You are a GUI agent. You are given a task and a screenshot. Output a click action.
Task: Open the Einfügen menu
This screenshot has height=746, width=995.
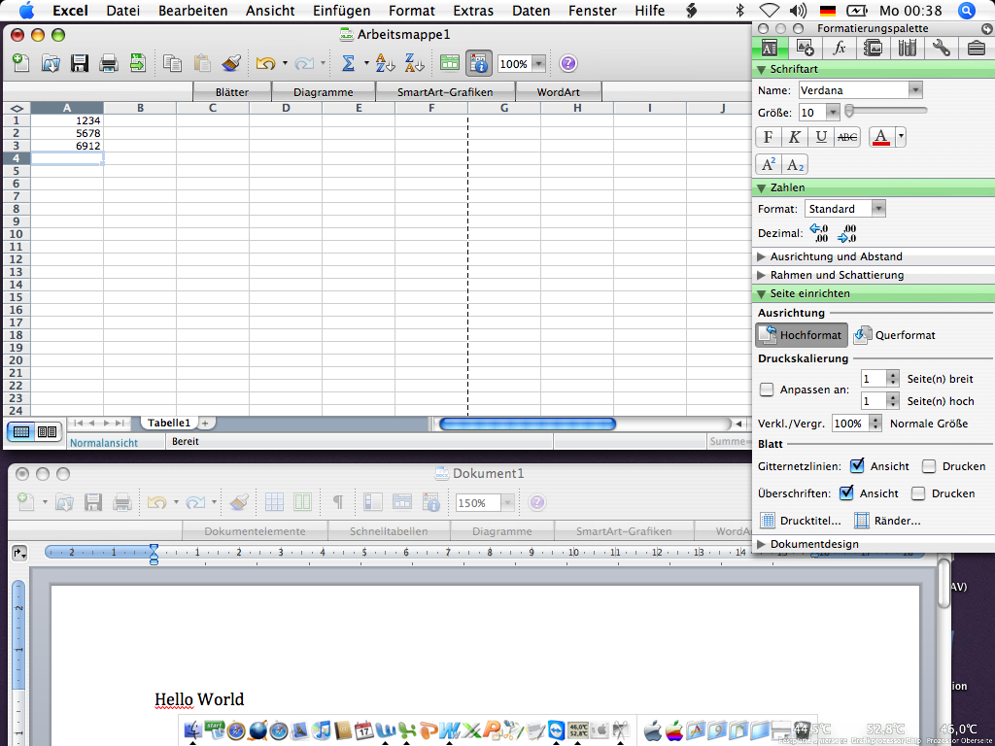(341, 11)
